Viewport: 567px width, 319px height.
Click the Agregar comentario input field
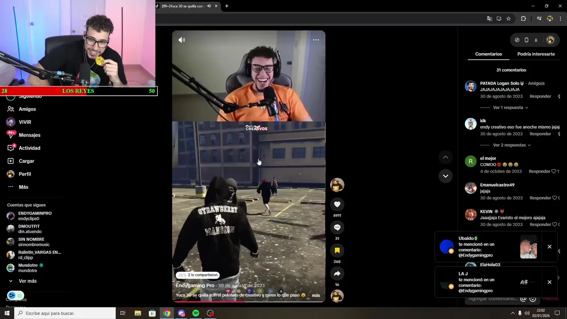coord(493,299)
